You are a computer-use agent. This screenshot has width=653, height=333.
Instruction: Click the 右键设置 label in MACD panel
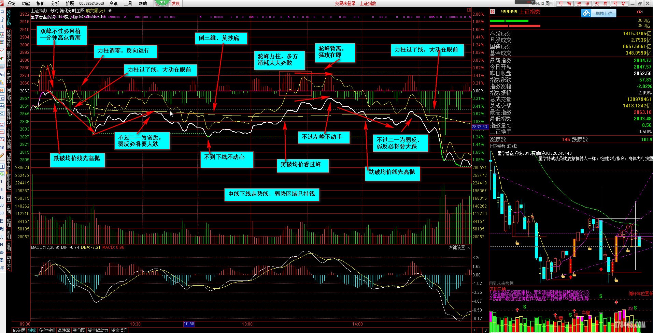tap(457, 247)
